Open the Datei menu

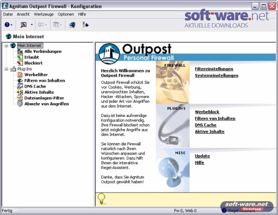point(8,14)
